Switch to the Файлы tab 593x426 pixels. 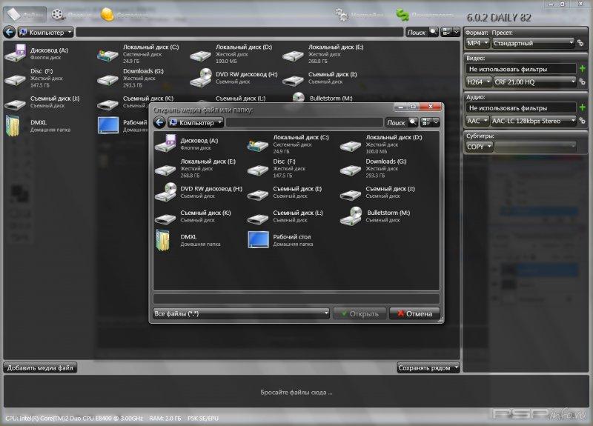26,15
